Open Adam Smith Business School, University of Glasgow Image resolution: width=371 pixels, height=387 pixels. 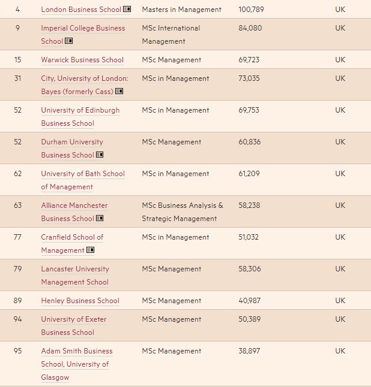(76, 364)
